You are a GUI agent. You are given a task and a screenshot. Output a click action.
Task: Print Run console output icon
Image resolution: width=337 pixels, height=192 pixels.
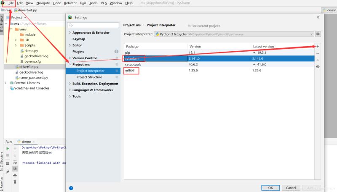[x=15, y=176]
